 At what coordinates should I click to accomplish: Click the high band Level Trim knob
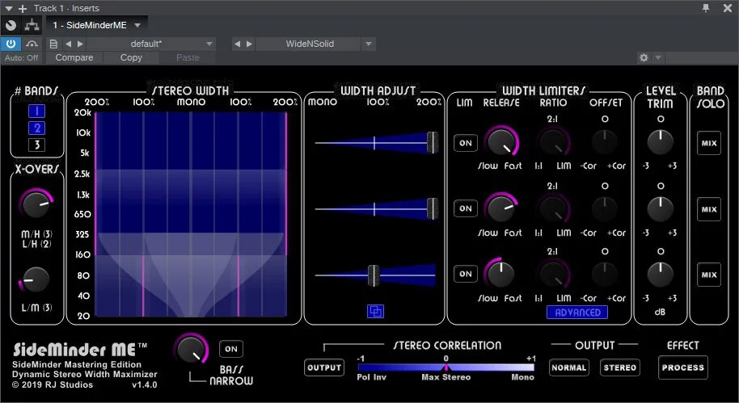click(x=661, y=142)
